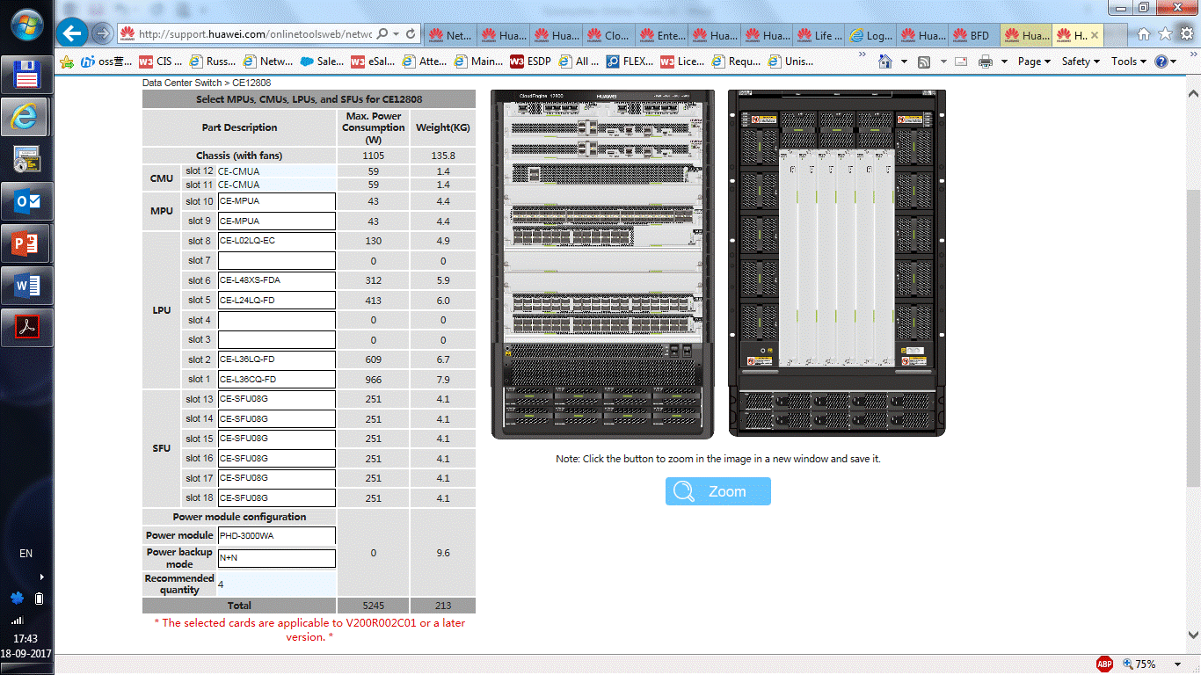Open Word from the taskbar

(27, 286)
